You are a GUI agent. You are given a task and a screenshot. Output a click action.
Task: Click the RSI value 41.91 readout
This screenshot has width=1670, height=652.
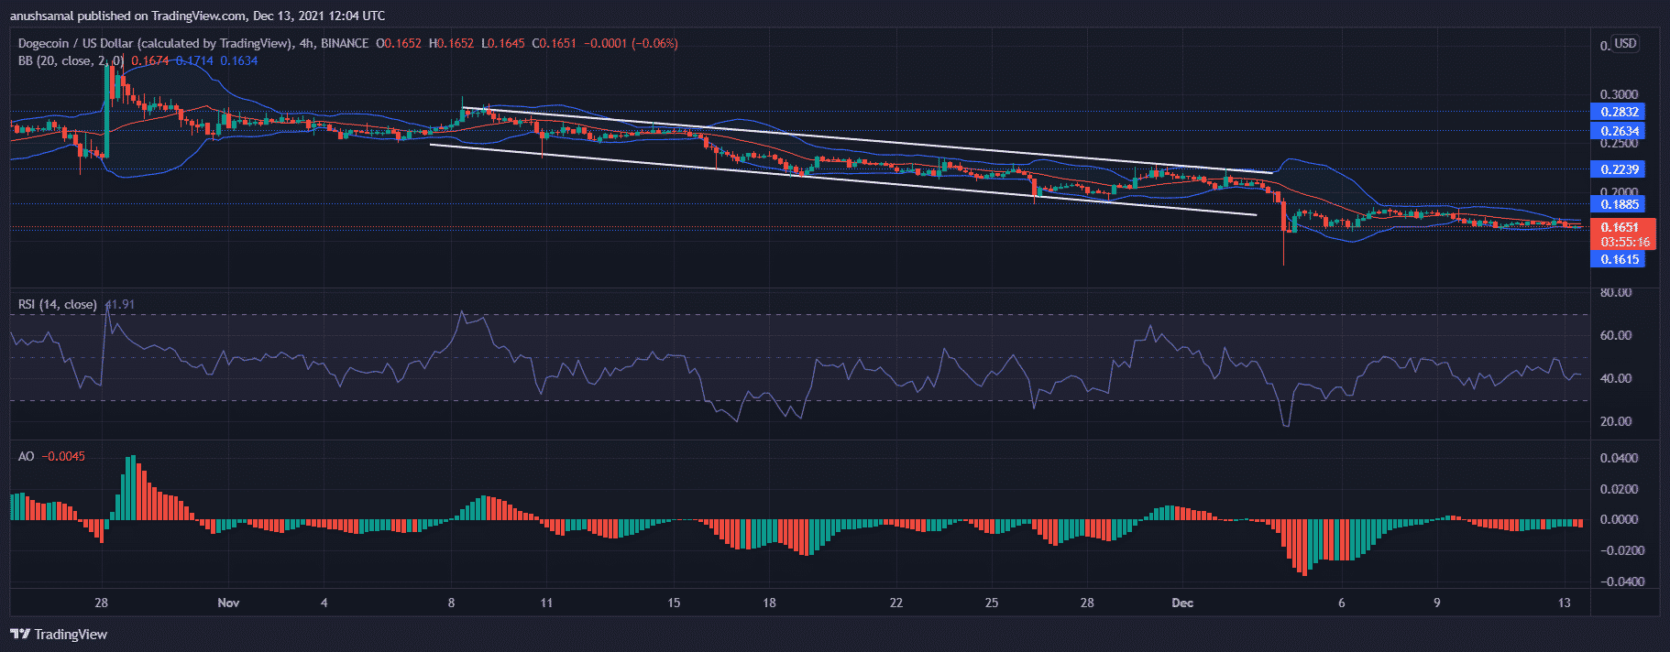tap(120, 304)
